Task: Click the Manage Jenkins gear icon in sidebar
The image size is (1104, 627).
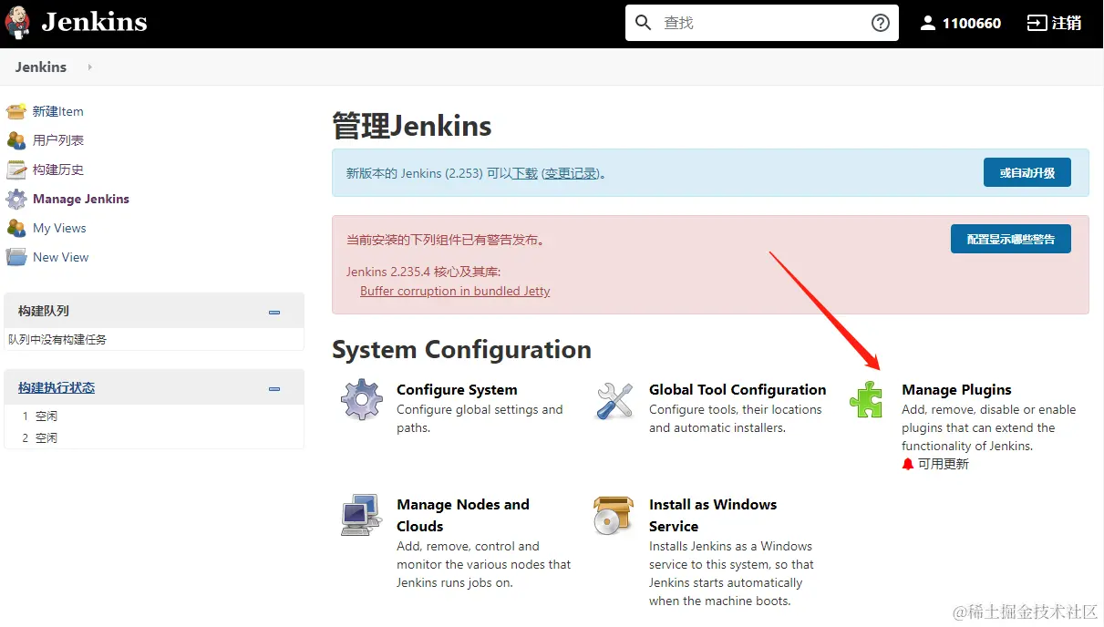Action: 16,199
